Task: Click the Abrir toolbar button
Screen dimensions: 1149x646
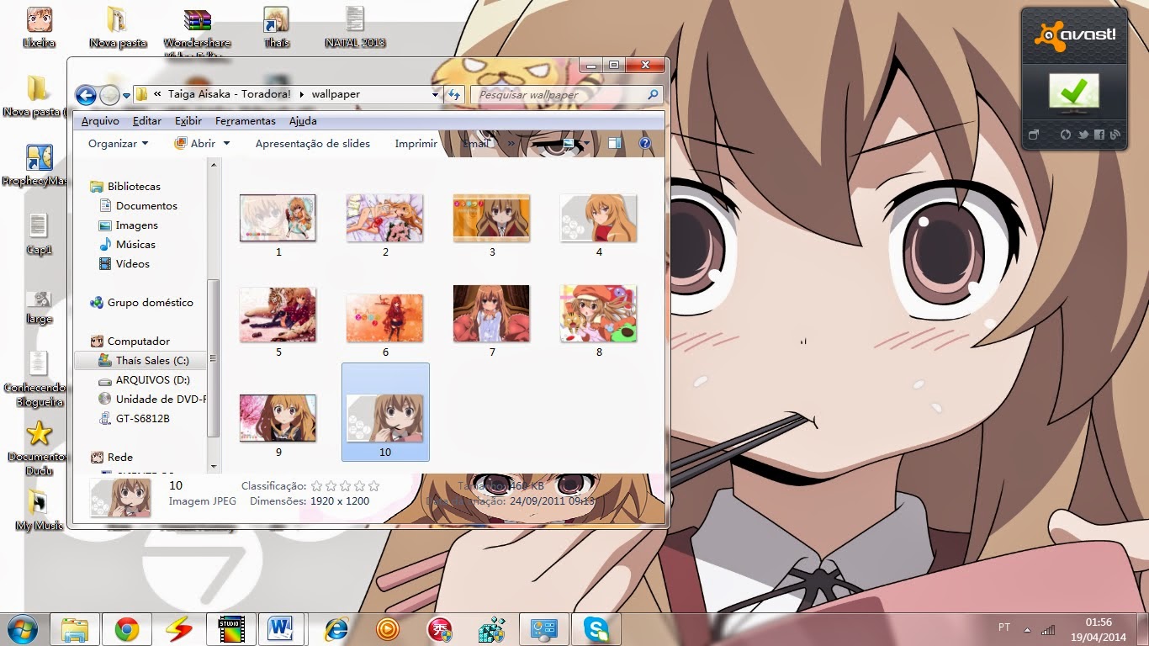Action: tap(195, 144)
